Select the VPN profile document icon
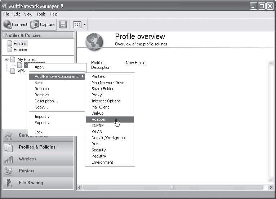 13,71
